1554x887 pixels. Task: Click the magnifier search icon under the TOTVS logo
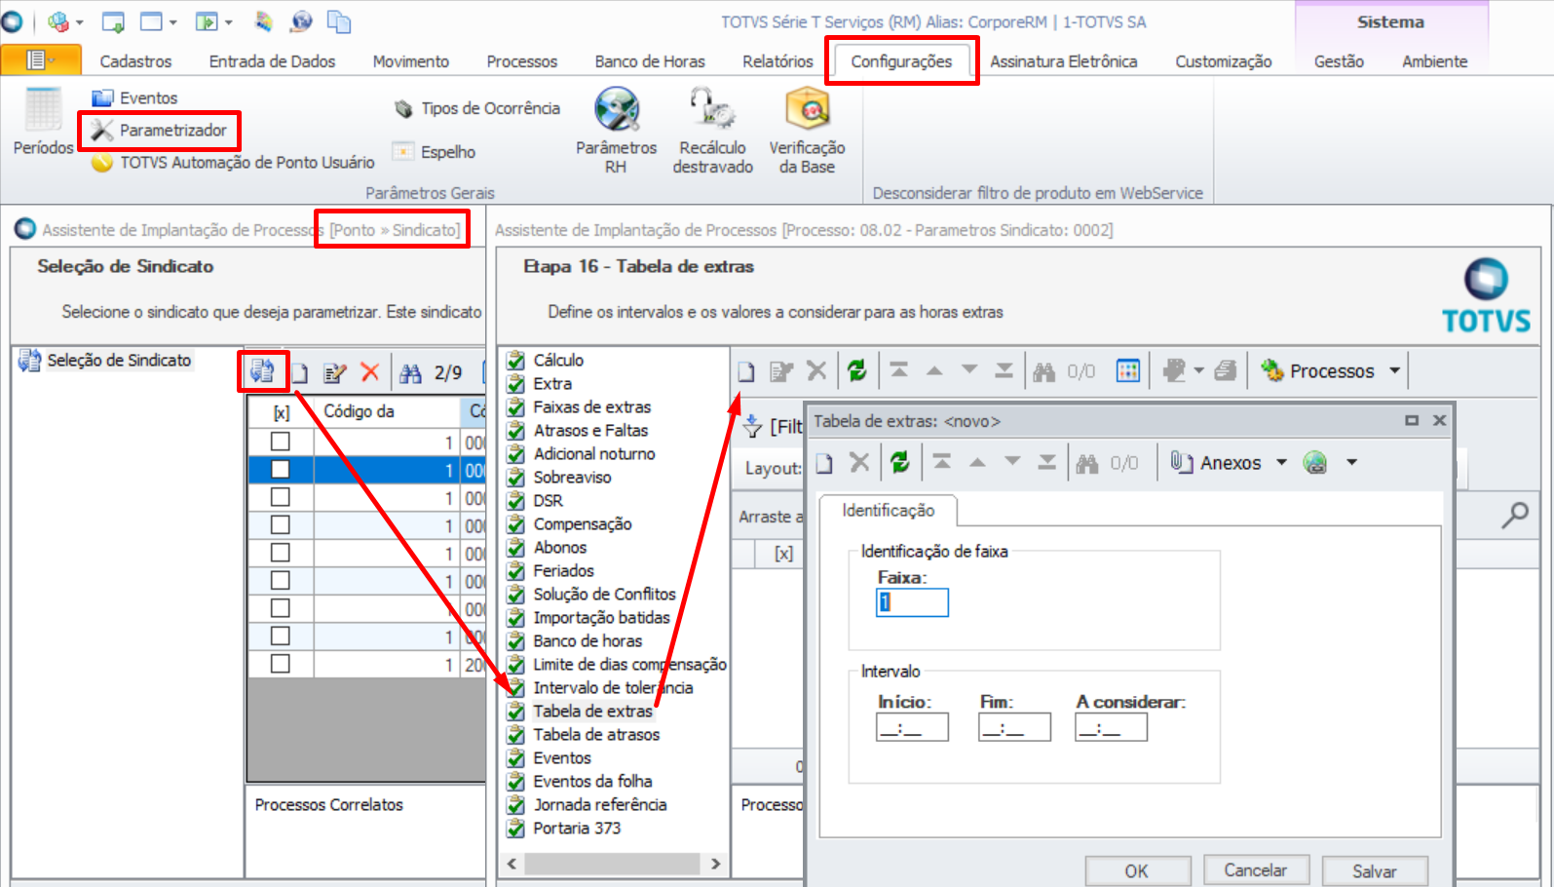[x=1514, y=515]
